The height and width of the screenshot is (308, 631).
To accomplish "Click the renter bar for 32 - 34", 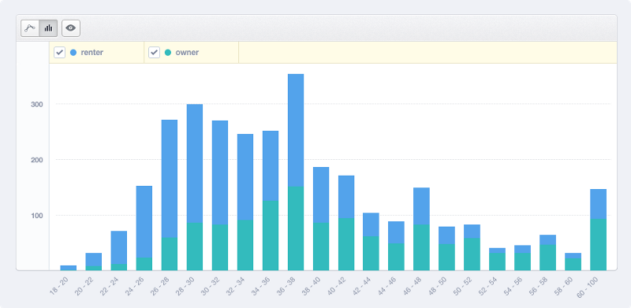I will coord(245,177).
